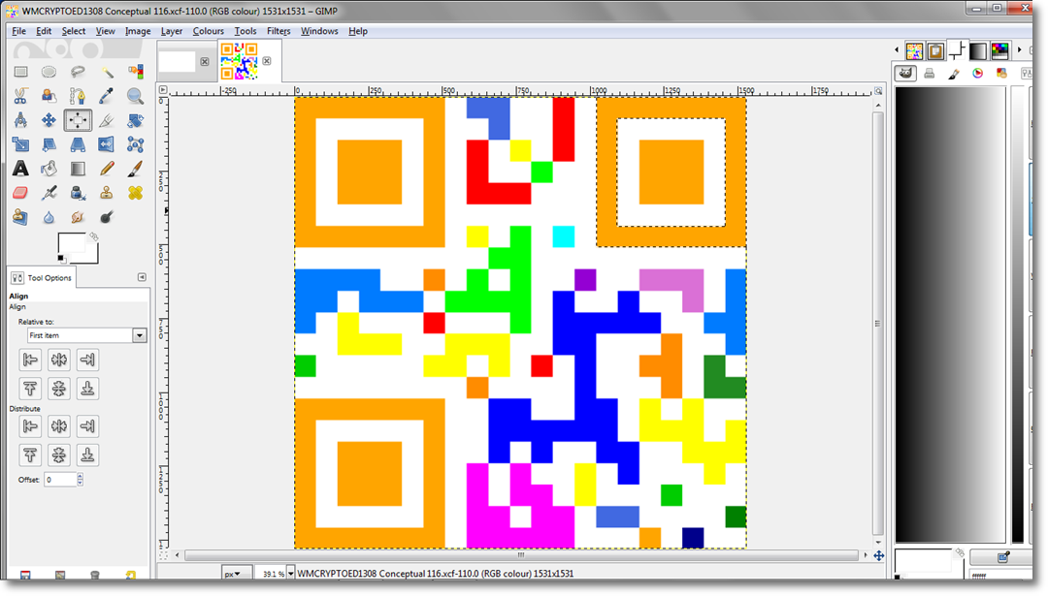Image resolution: width=1048 pixels, height=596 pixels.
Task: Open the px unit dropdown
Action: coord(237,574)
